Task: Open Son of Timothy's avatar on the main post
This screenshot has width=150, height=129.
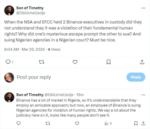Action: (x=9, y=10)
